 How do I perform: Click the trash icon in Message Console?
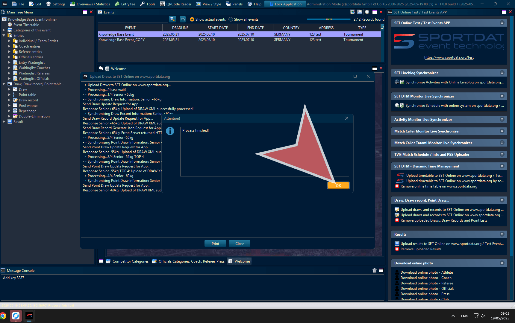(x=374, y=270)
